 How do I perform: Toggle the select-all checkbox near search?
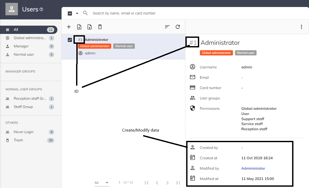pyautogui.click(x=70, y=13)
